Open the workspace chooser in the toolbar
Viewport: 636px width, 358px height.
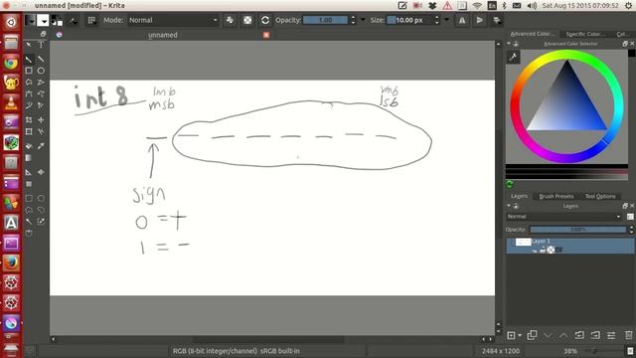coord(497,20)
